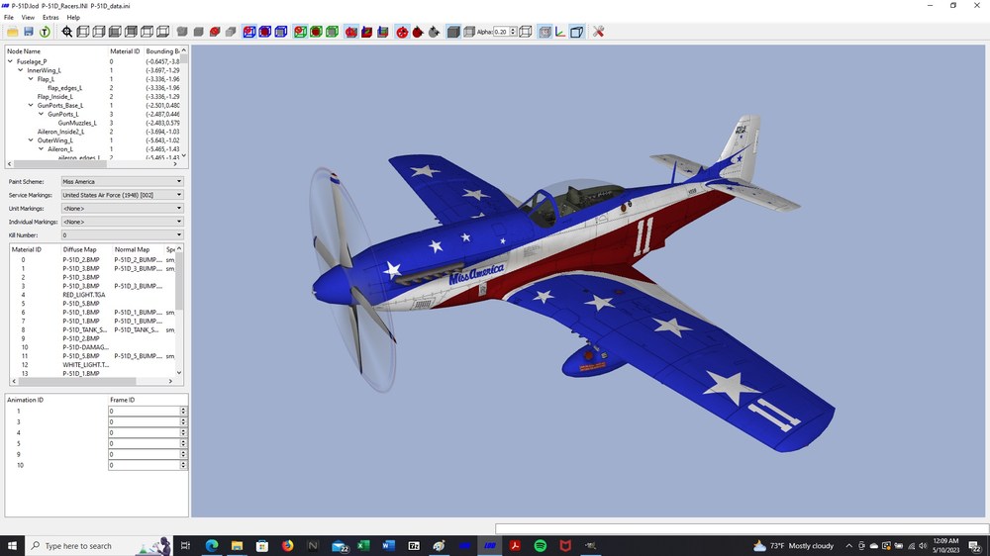Toggle the blue bounding box cube icon
The image size is (990, 556).
click(x=576, y=32)
